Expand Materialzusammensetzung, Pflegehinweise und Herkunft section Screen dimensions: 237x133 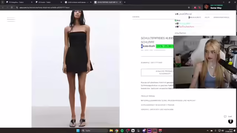(x=168, y=100)
